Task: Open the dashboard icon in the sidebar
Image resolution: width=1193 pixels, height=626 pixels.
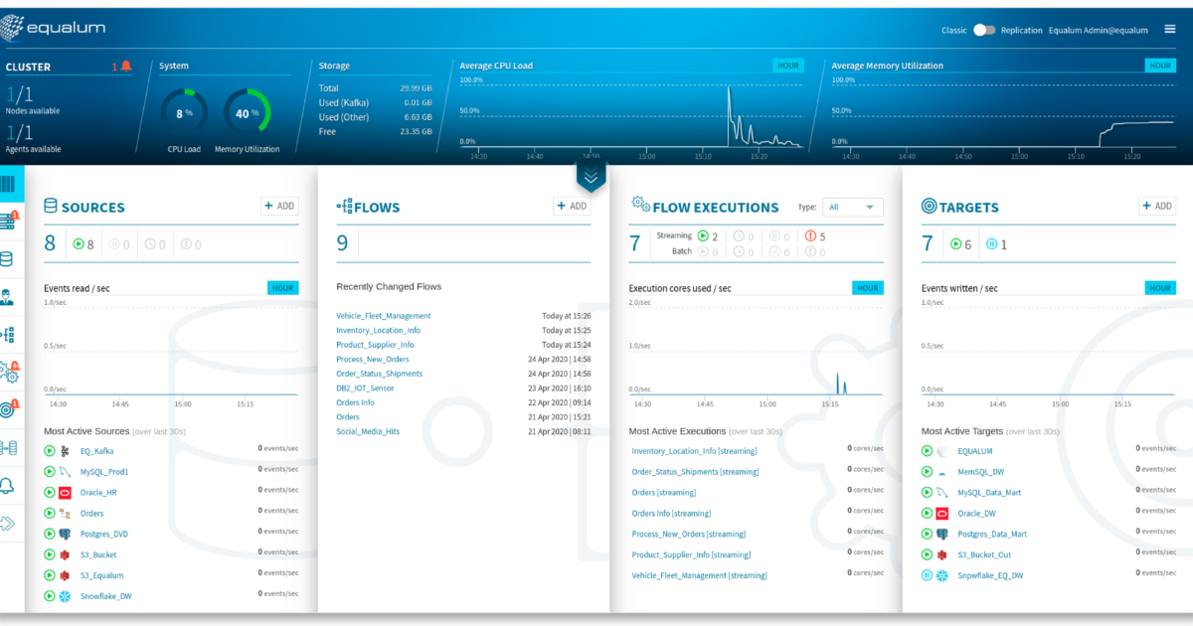Action: coord(9,184)
